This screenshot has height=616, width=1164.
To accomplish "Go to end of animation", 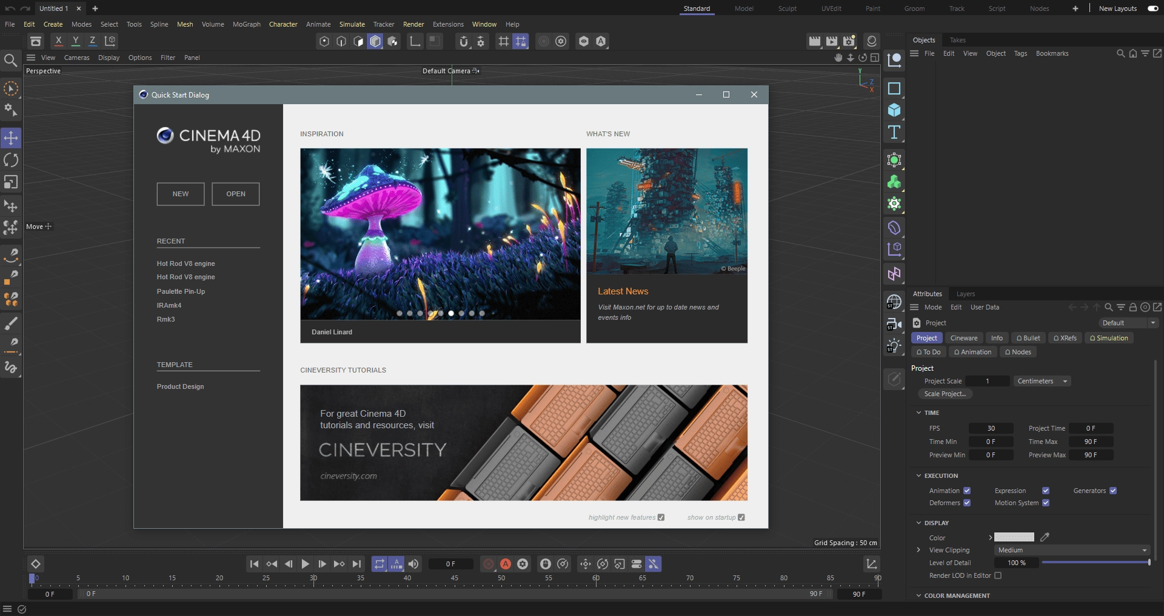I will [x=356, y=564].
